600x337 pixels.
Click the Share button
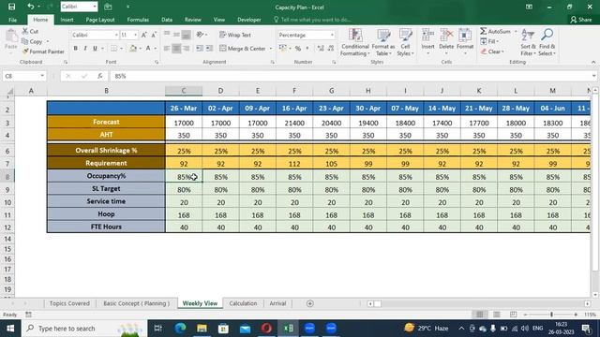pos(581,20)
